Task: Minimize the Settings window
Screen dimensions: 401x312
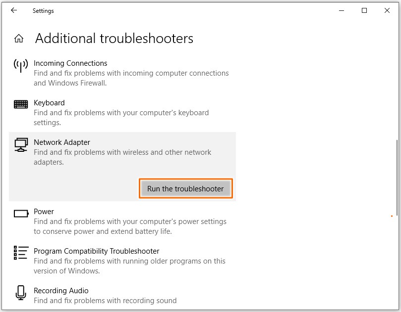Action: (x=341, y=10)
